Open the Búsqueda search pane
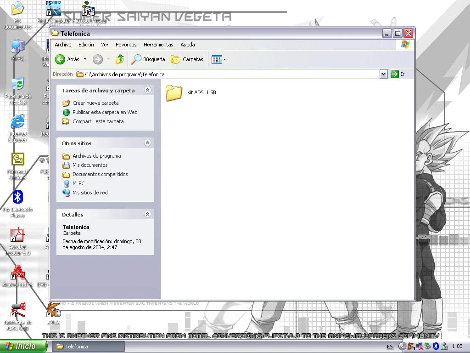Screen dimensions: 470x353 [x=148, y=59]
